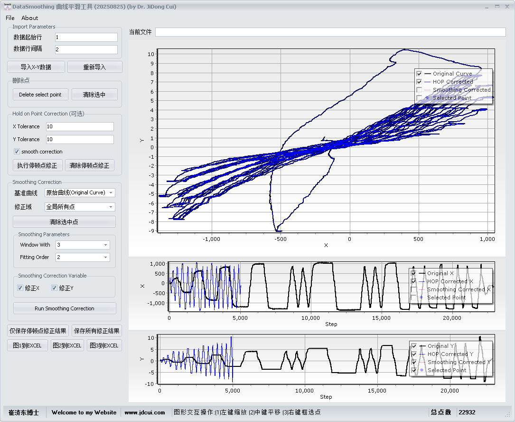Open the www.jdcui.com website link

click(145, 412)
